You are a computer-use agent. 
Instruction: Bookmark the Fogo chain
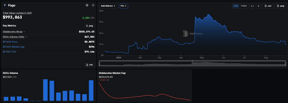[x=93, y=5]
